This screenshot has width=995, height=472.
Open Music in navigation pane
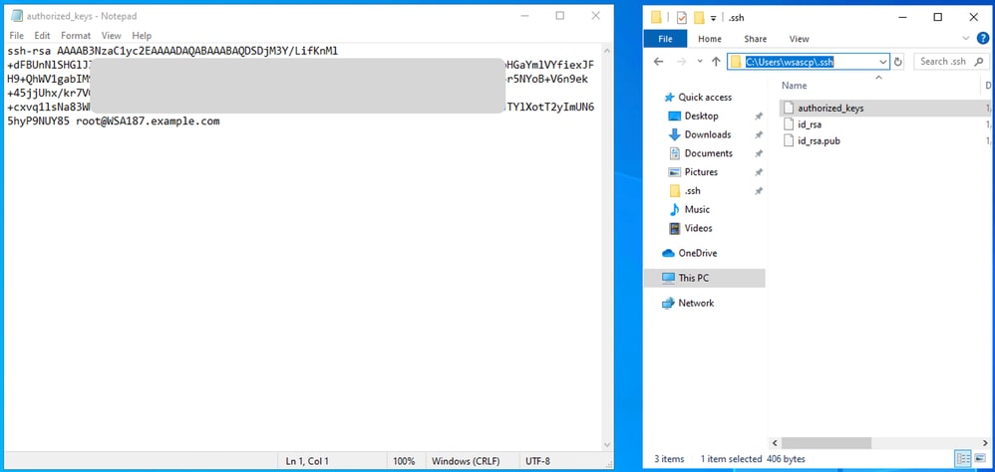coord(697,209)
